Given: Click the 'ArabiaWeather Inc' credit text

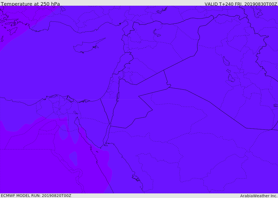Looking at the screenshot, I should [x=259, y=196].
